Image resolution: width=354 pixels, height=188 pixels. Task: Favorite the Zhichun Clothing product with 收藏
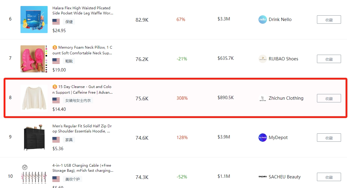[x=329, y=98]
